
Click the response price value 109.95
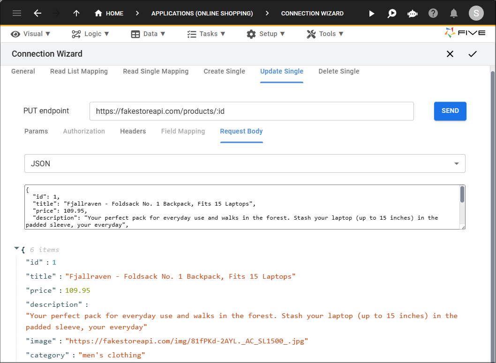[x=77, y=291]
